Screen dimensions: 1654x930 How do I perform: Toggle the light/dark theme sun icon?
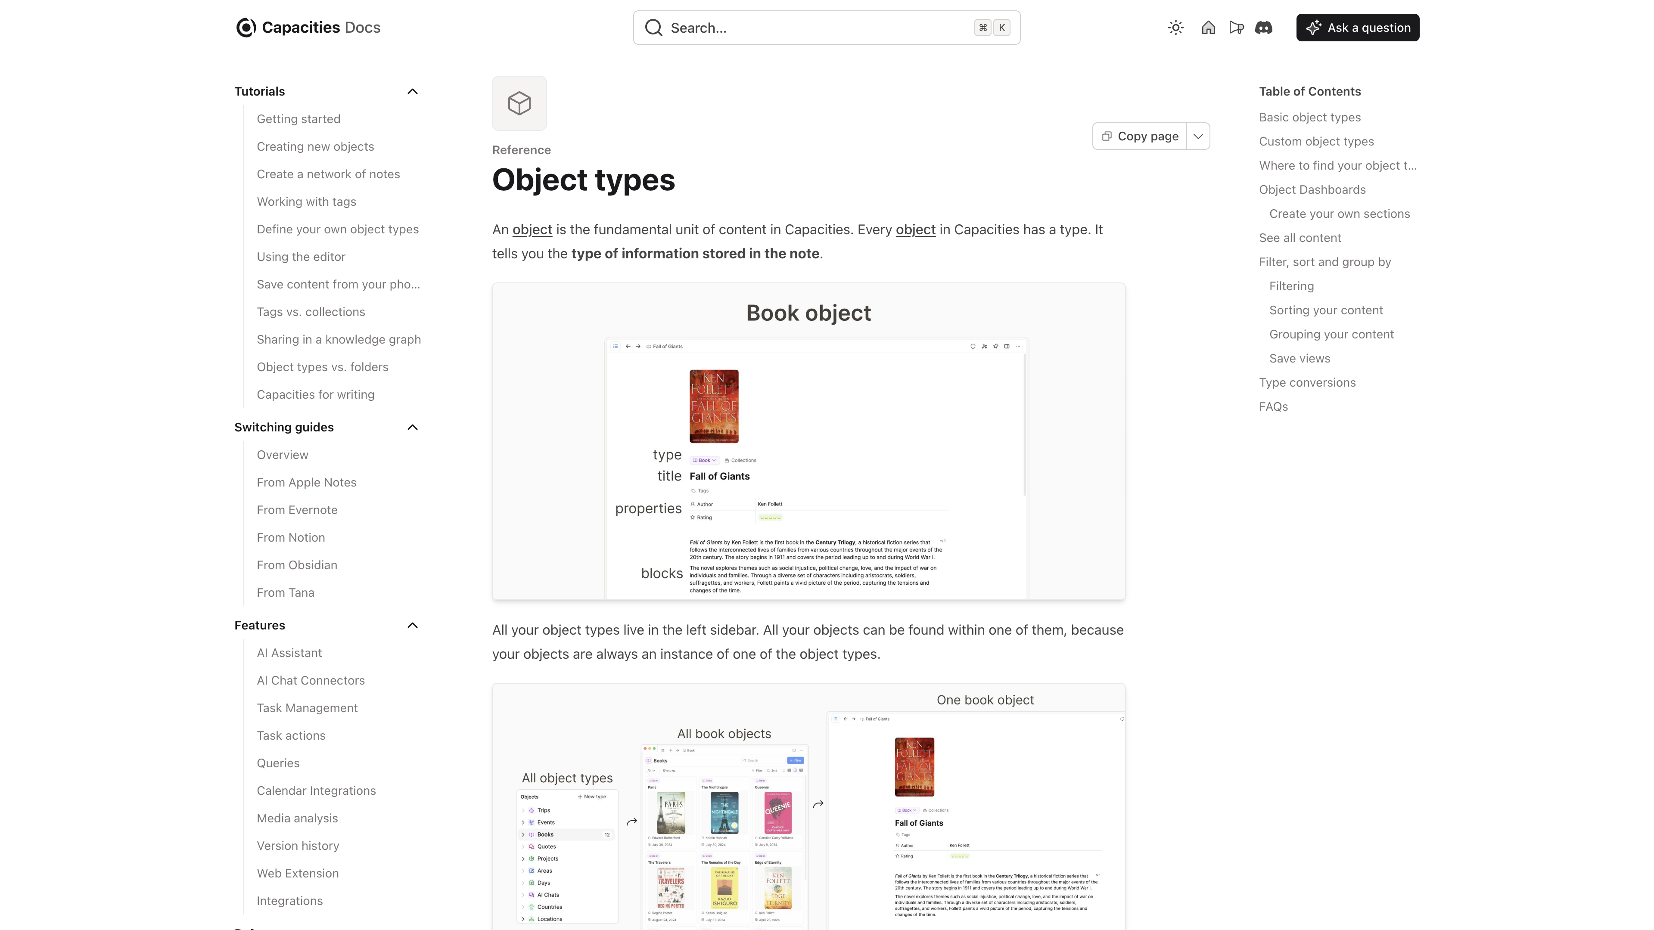tap(1175, 28)
